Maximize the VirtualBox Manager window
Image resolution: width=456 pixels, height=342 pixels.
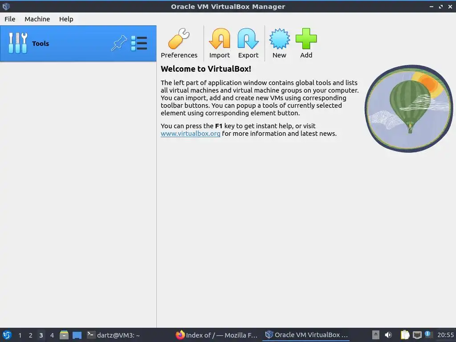441,6
